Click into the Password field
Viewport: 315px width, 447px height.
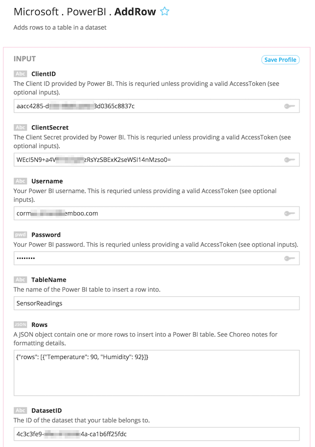pyautogui.click(x=145, y=258)
